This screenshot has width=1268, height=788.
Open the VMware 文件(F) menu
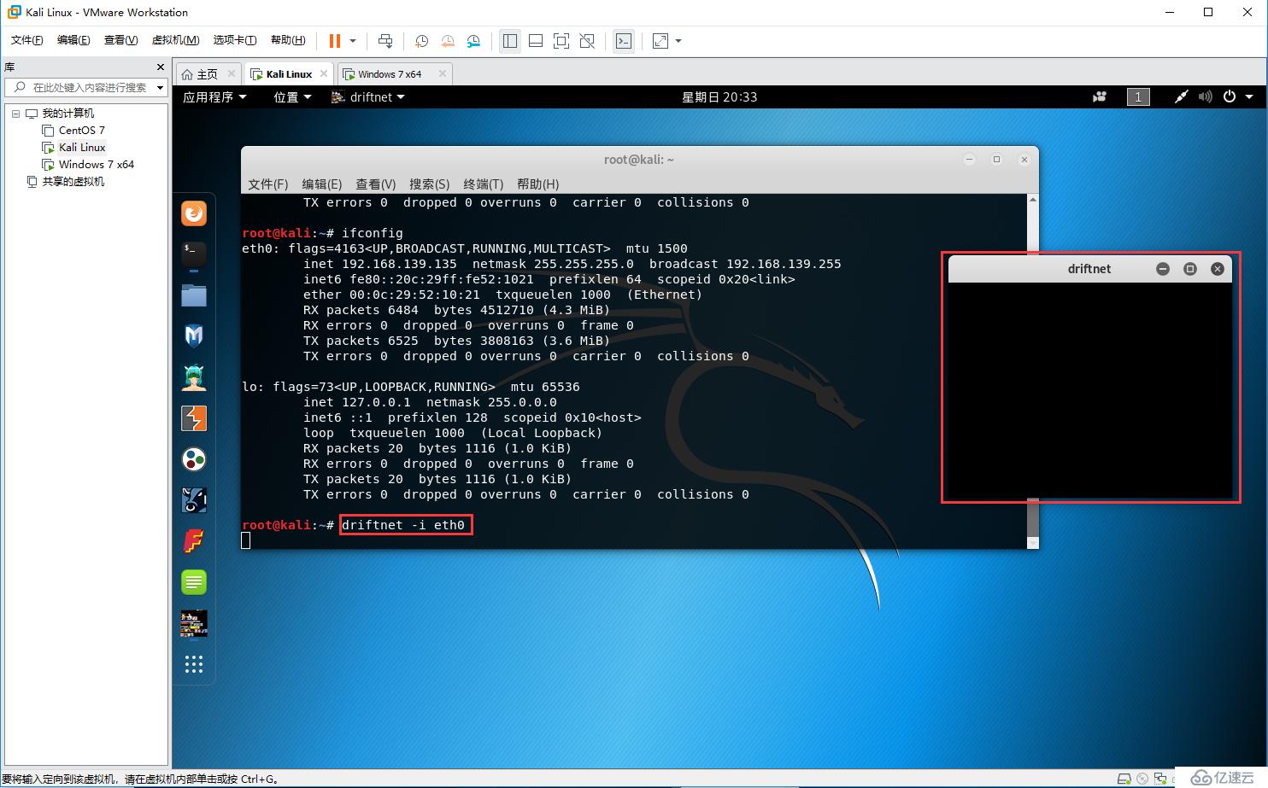click(x=27, y=40)
